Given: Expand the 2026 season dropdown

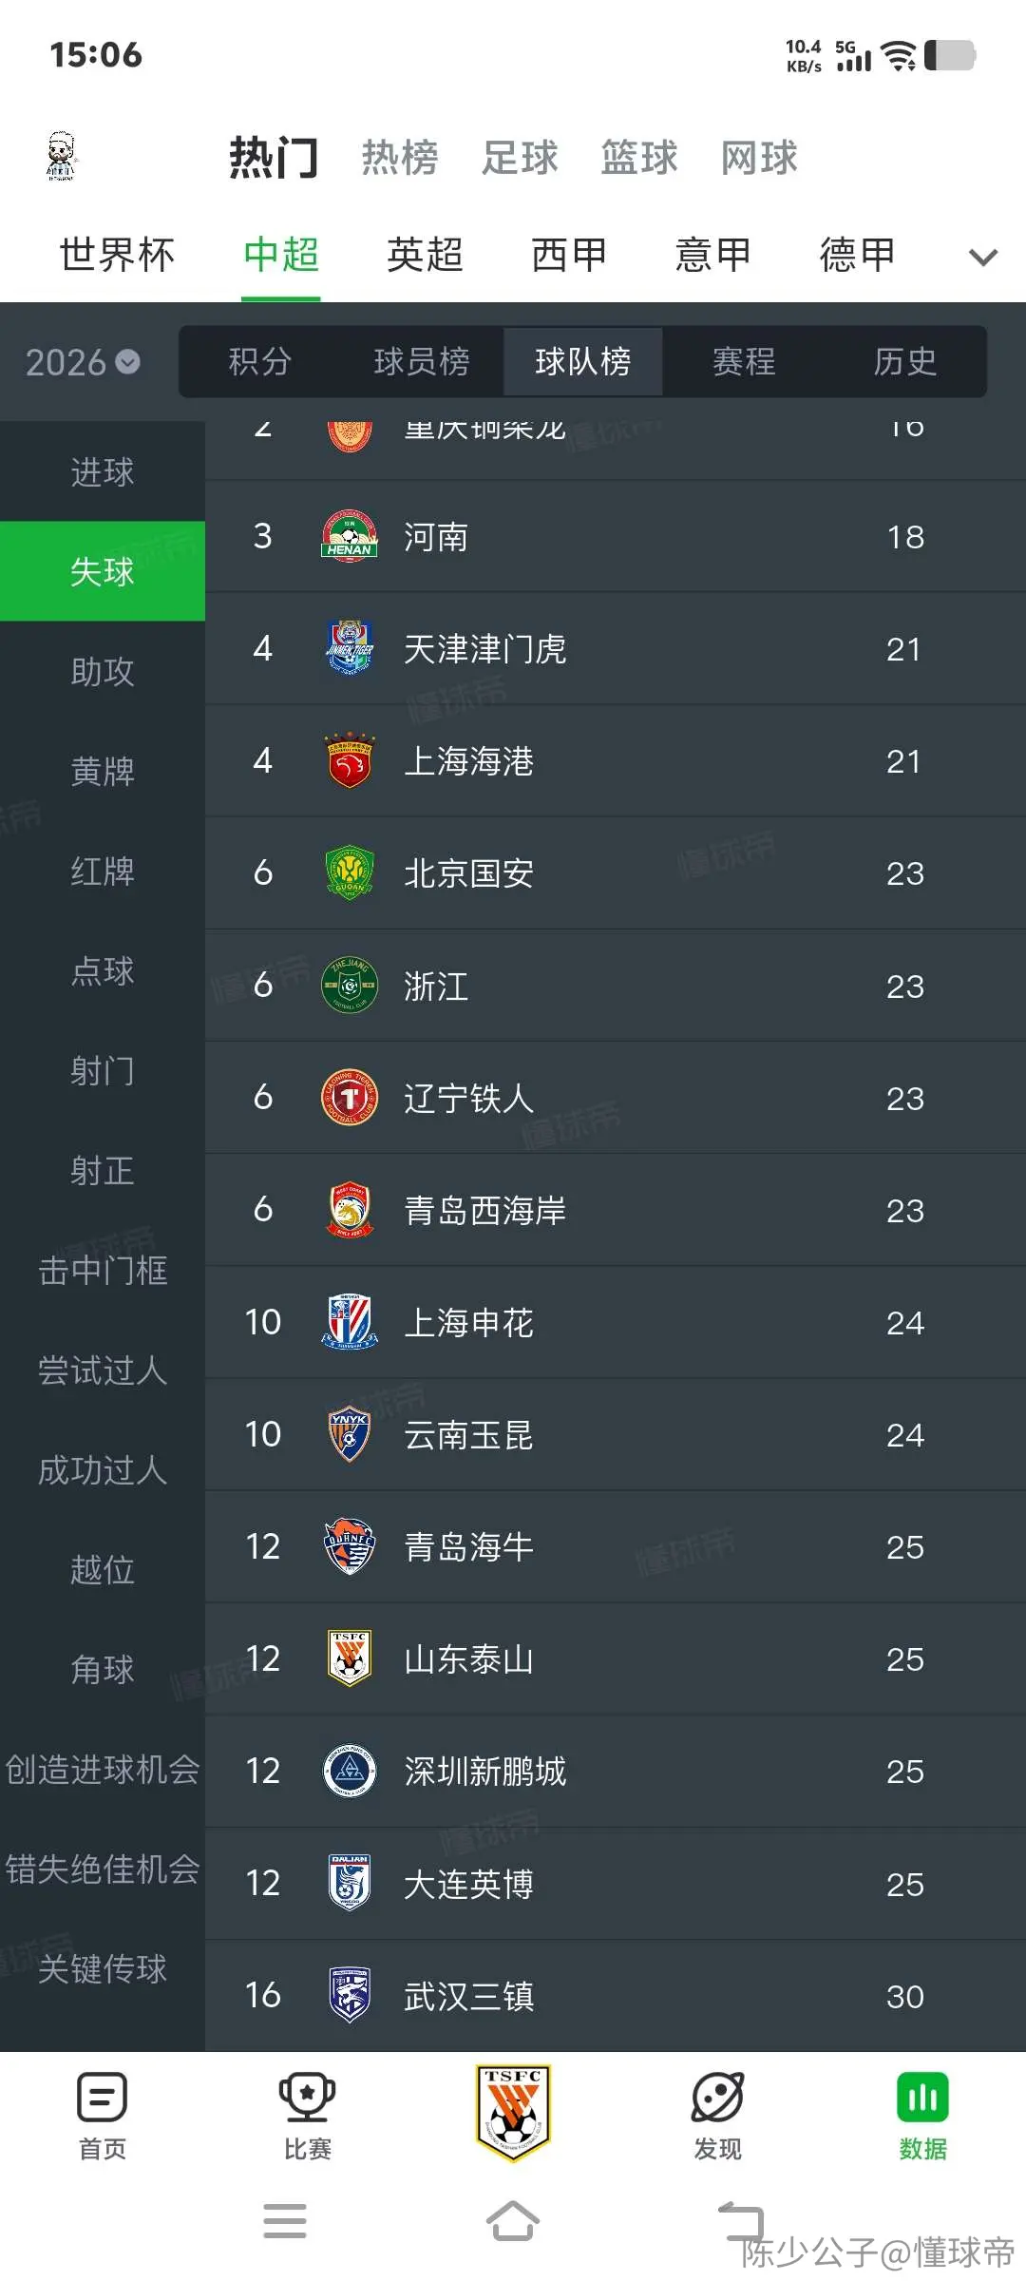Looking at the screenshot, I should [x=83, y=362].
